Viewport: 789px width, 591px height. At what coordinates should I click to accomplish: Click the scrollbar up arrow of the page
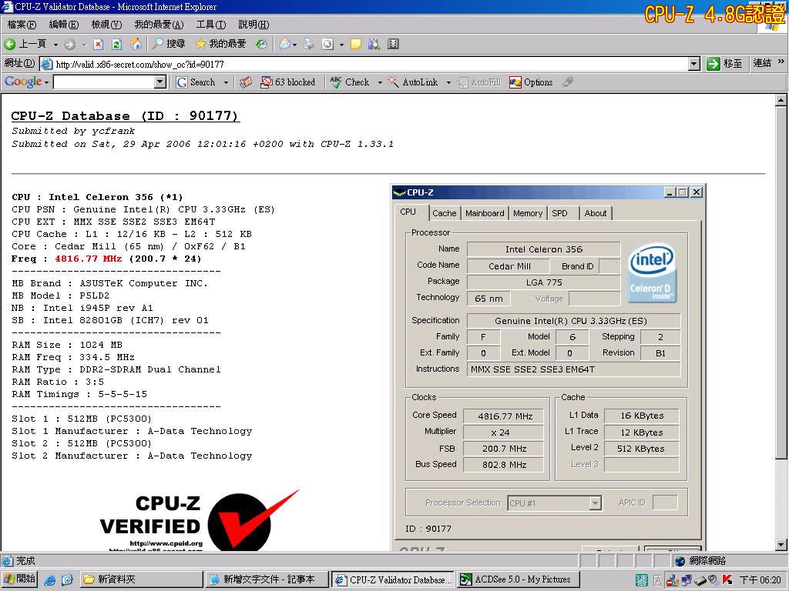click(x=781, y=100)
